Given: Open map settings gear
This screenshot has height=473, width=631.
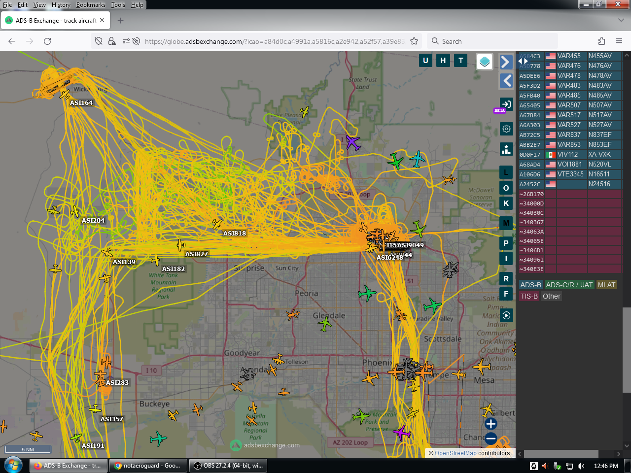Looking at the screenshot, I should [506, 129].
